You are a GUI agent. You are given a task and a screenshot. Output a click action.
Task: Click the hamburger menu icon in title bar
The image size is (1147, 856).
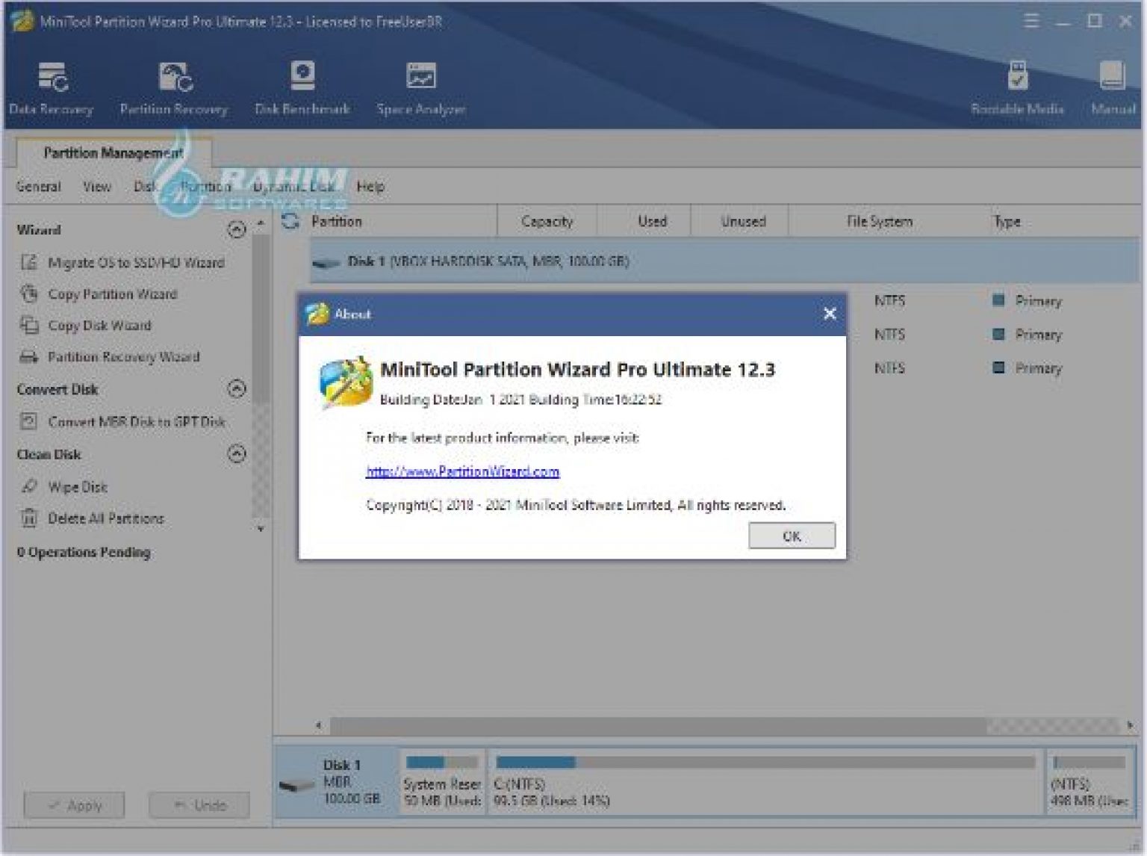1031,21
